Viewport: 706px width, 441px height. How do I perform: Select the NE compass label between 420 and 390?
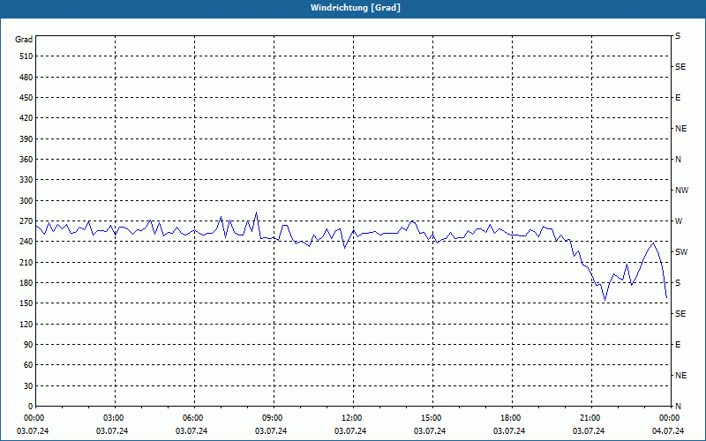[680, 129]
